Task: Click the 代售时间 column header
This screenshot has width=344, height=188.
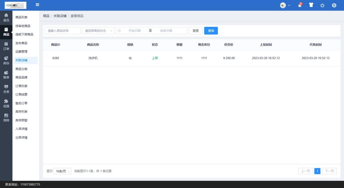Action: point(316,45)
